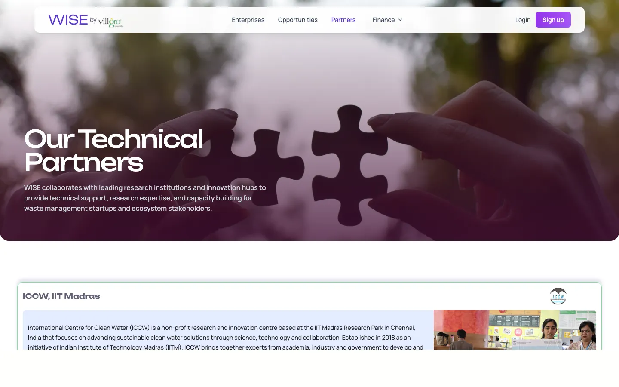Go to the Enterprises page
Image resolution: width=619 pixels, height=387 pixels.
(x=248, y=20)
